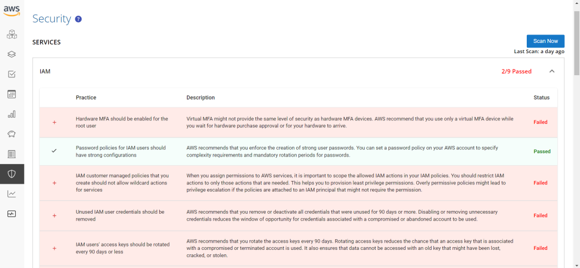Open the line graph trends sidebar icon
580x268 pixels.
[x=12, y=194]
